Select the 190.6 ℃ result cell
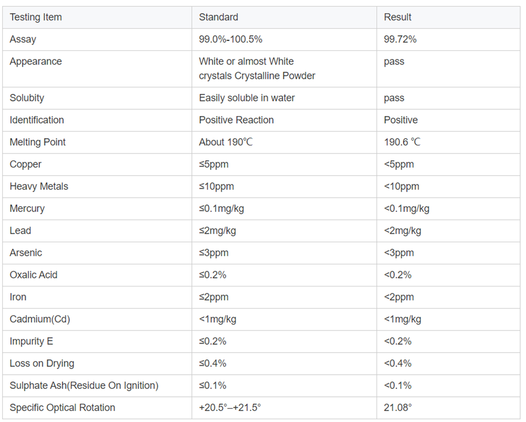Viewport: 526px width, 422px height. pos(402,142)
